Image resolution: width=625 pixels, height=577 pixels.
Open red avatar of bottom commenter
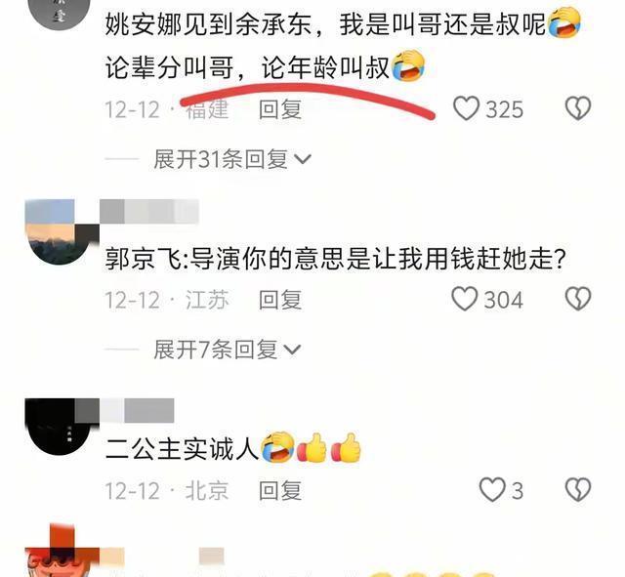(x=62, y=552)
